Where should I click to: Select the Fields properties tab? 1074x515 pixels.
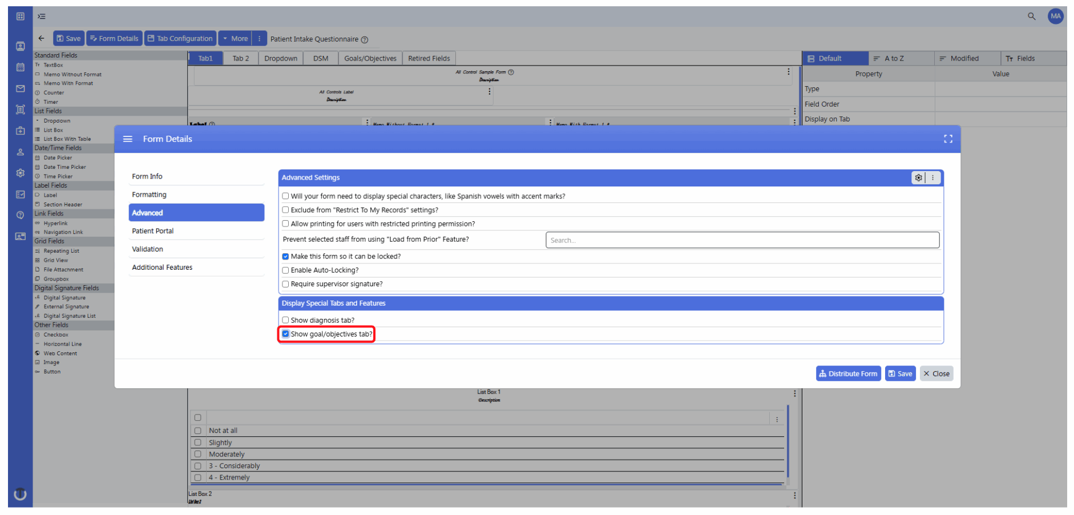tap(1033, 58)
